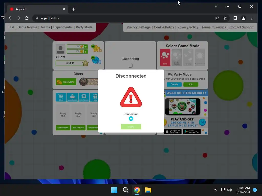Open the Windows Start menu
The width and height of the screenshot is (262, 196).
(x=114, y=190)
